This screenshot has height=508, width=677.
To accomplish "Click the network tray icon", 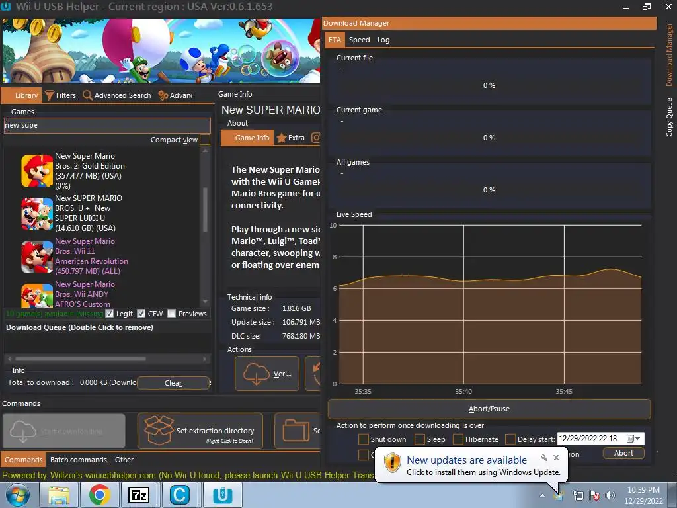I will pyautogui.click(x=578, y=495).
